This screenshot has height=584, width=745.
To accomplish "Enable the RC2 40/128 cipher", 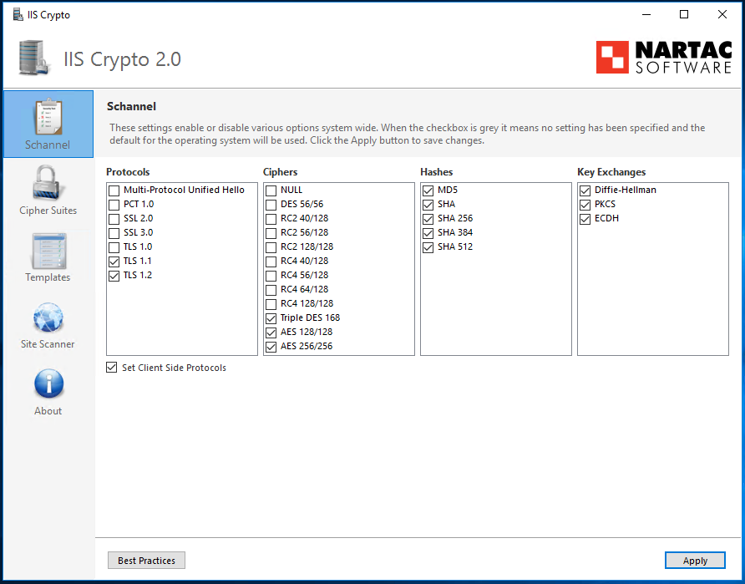I will click(x=271, y=219).
